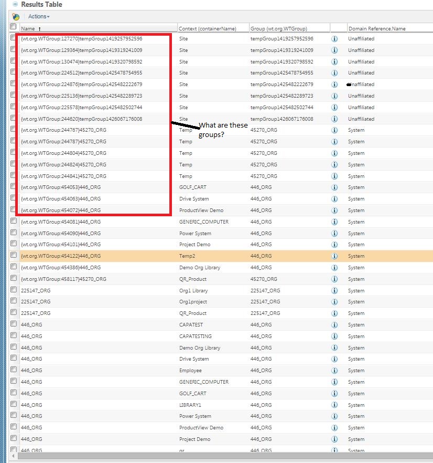The height and width of the screenshot is (463, 433).
Task: Open info icon in the WTGroup:454081 GENERIC_COMPUTER row
Action: pyautogui.click(x=334, y=222)
